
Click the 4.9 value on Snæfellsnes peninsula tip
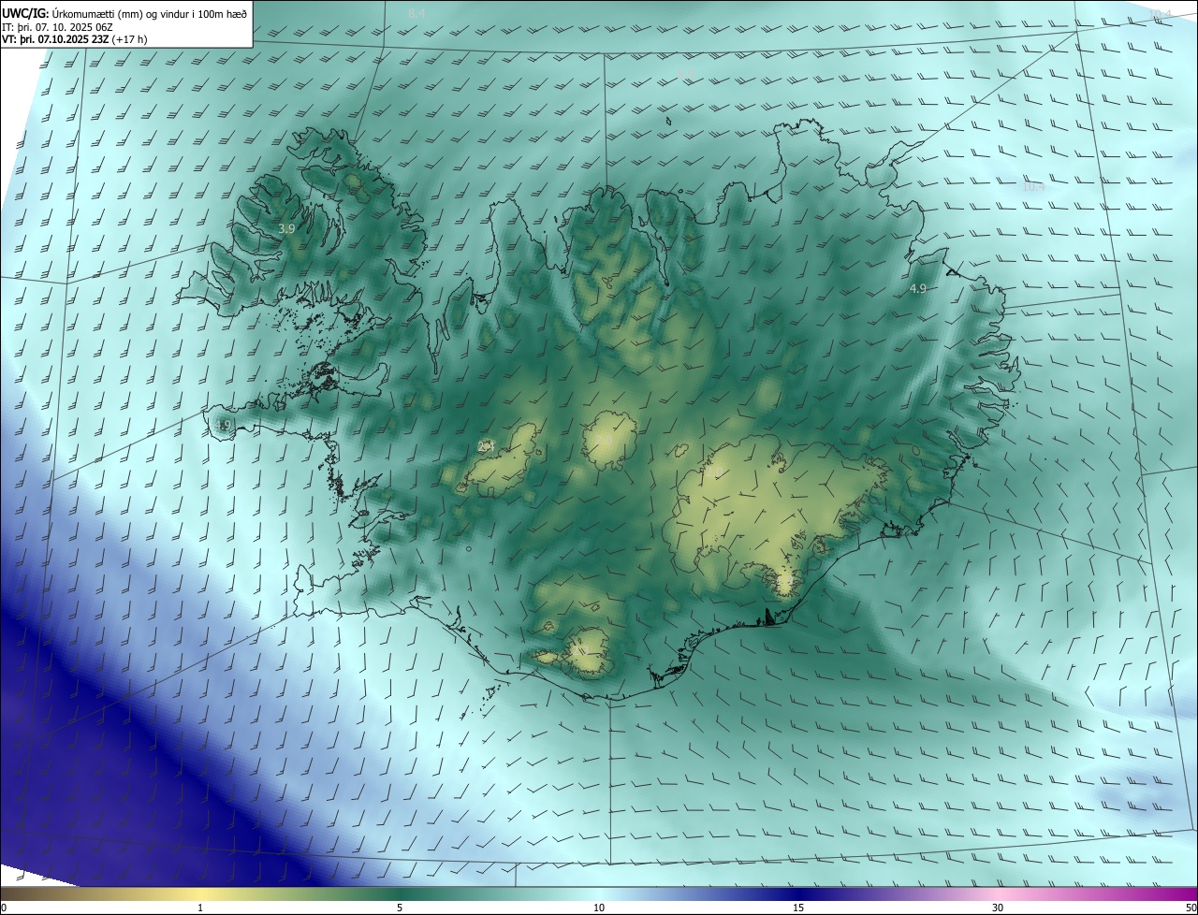point(223,426)
